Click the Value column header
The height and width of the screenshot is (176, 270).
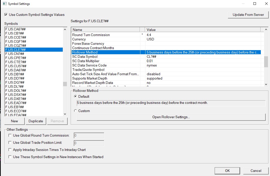tap(203, 30)
